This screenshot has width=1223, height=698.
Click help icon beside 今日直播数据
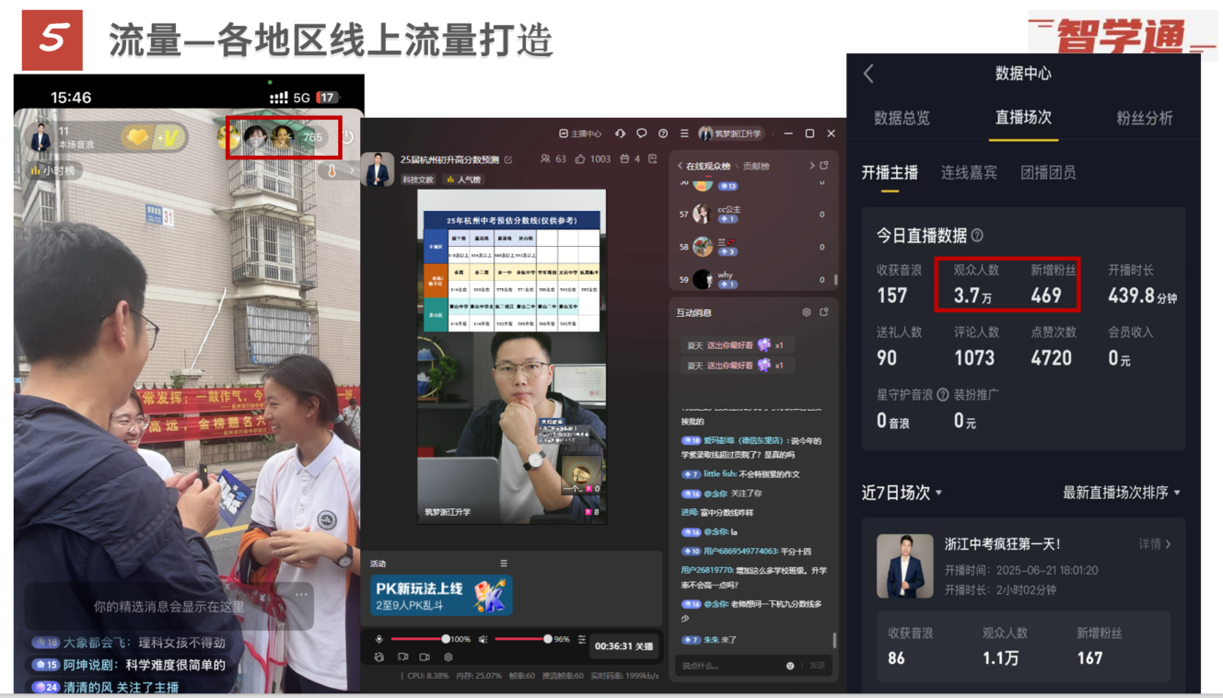pos(977,236)
